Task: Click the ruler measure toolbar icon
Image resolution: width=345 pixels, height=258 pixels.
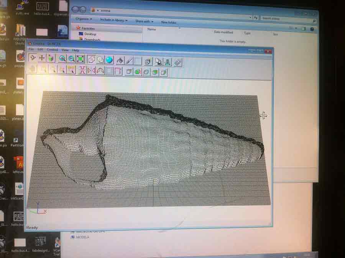Action: click(x=178, y=62)
